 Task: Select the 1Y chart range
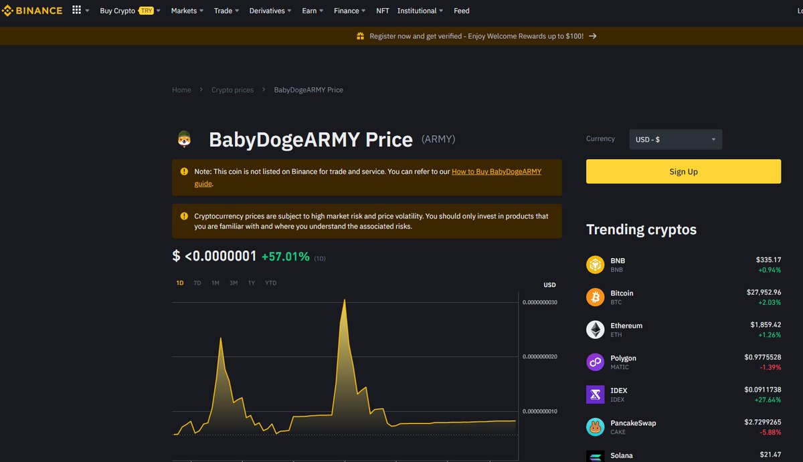[x=252, y=283]
